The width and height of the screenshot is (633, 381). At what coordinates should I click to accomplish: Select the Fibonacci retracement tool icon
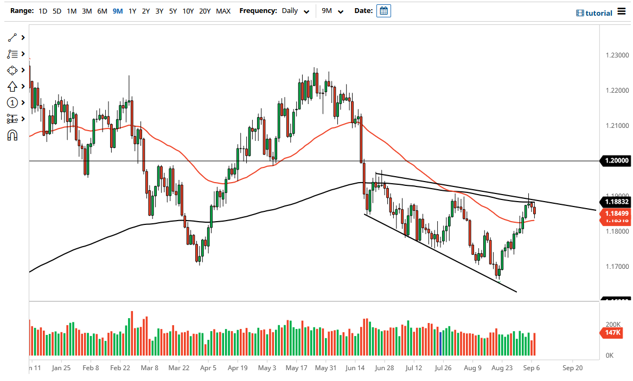(x=12, y=54)
